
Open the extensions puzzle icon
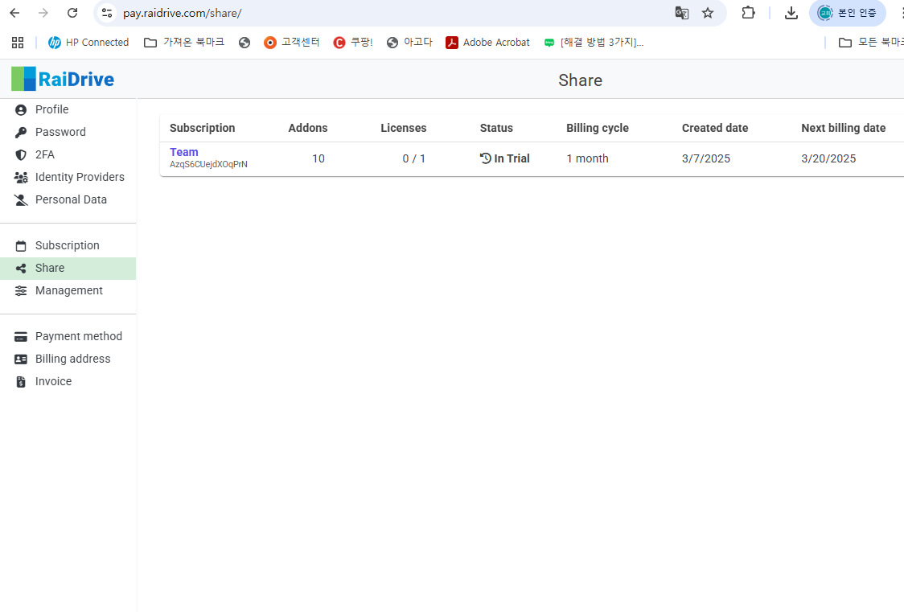point(748,13)
